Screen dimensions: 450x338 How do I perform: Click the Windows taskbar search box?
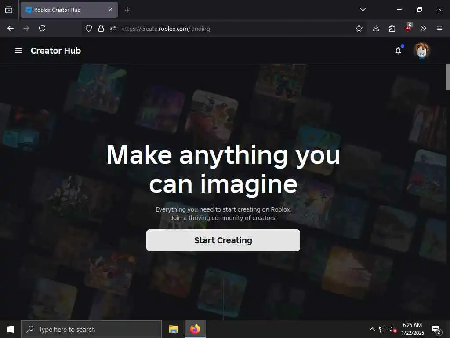[x=91, y=329]
